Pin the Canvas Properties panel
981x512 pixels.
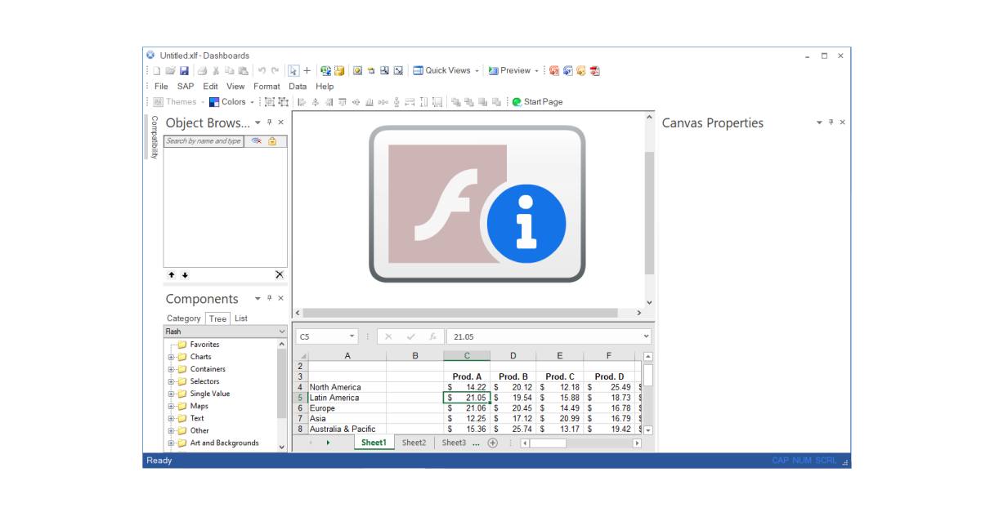tap(831, 122)
